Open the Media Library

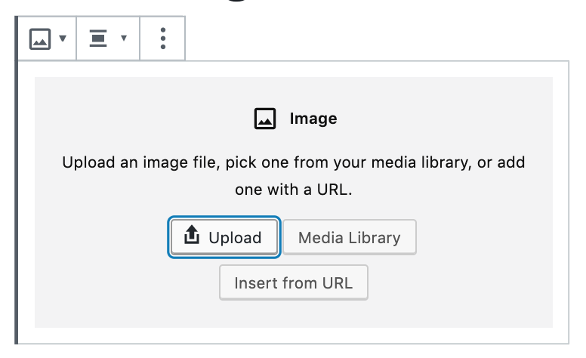pyautogui.click(x=350, y=237)
